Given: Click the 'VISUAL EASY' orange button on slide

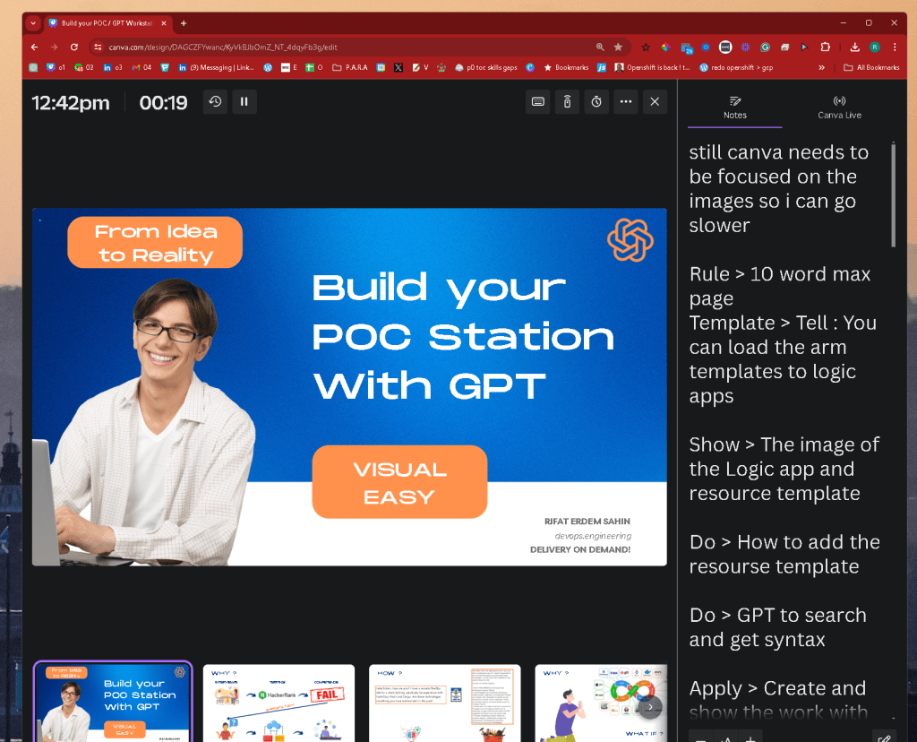Looking at the screenshot, I should coord(400,482).
